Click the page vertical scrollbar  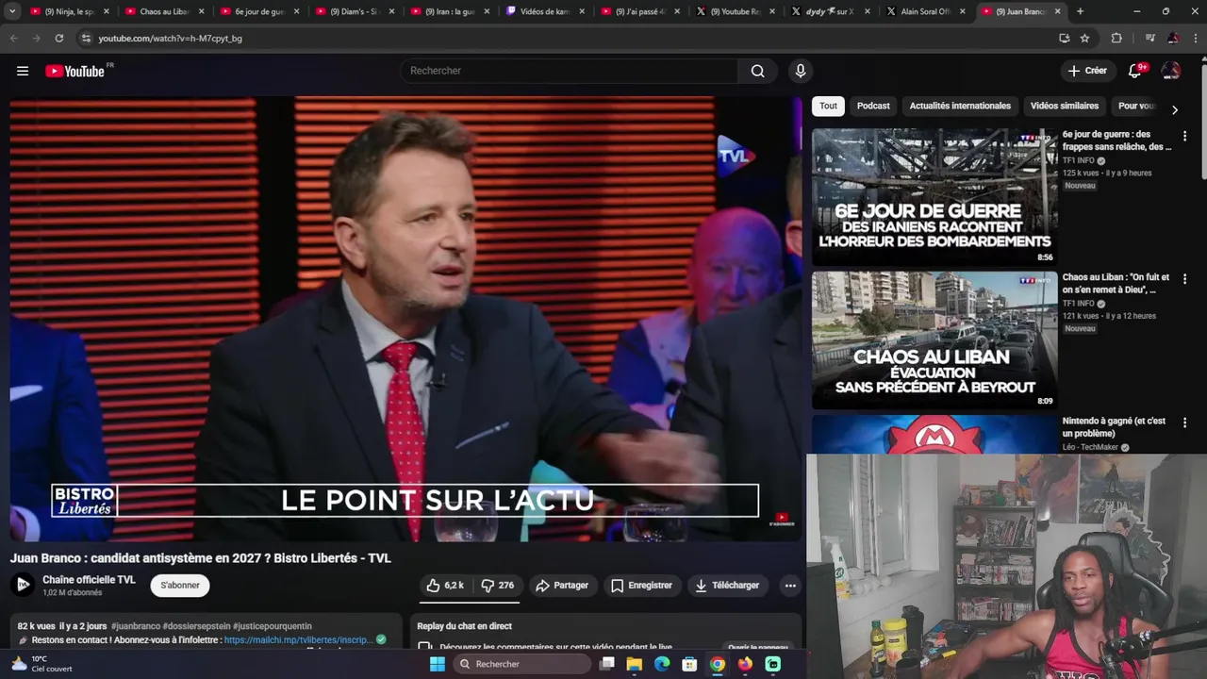pos(1202,119)
